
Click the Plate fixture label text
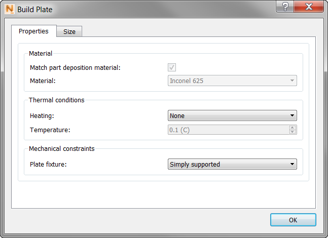(49, 164)
